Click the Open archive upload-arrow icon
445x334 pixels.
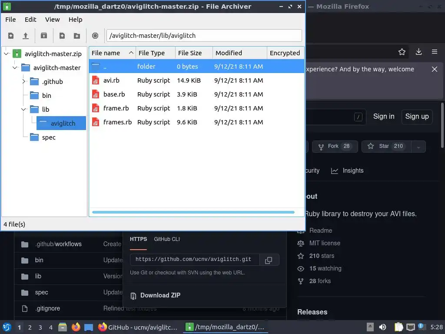coord(26,36)
